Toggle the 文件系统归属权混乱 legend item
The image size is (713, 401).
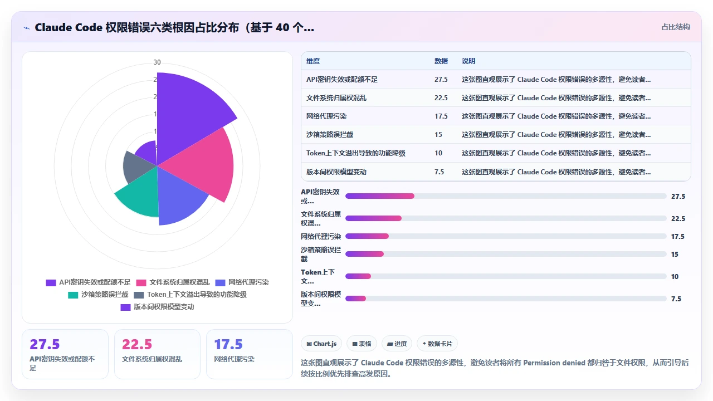click(x=173, y=282)
